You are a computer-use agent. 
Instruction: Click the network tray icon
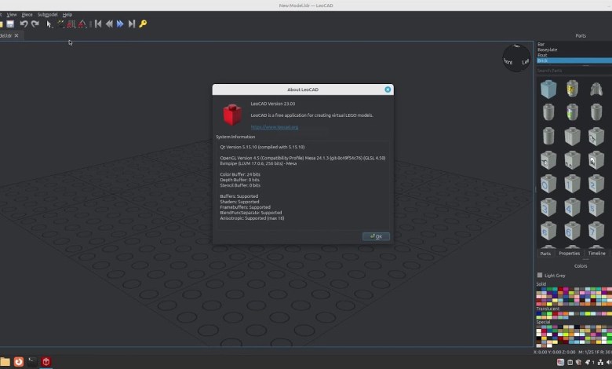(600, 363)
